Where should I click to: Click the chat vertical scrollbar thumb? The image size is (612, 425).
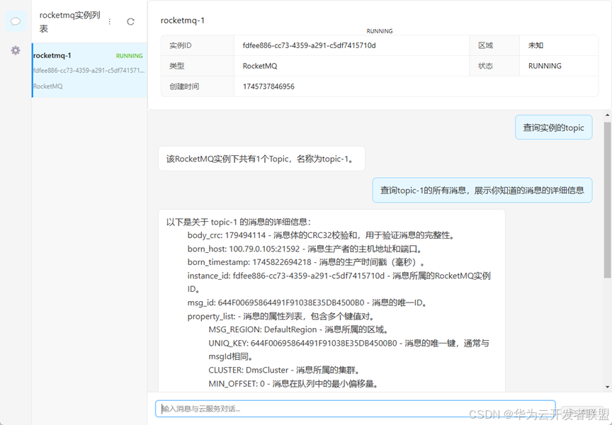pyautogui.click(x=607, y=200)
